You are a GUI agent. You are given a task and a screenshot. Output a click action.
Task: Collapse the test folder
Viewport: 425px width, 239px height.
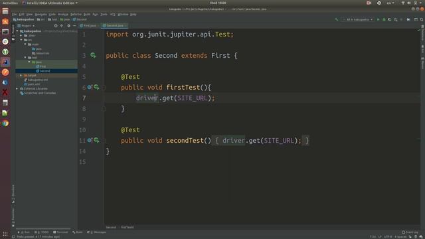coord(25,58)
